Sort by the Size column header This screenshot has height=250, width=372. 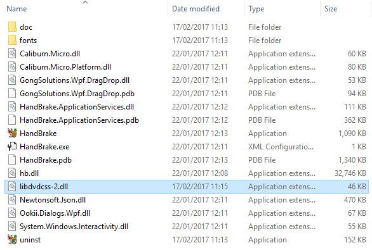pyautogui.click(x=331, y=9)
